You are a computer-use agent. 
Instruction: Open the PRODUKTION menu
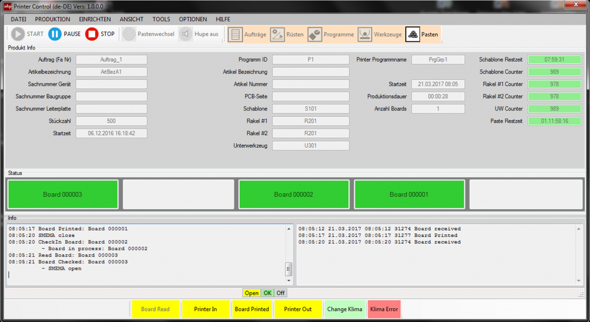point(52,19)
